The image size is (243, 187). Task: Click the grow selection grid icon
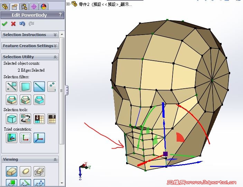52,119
